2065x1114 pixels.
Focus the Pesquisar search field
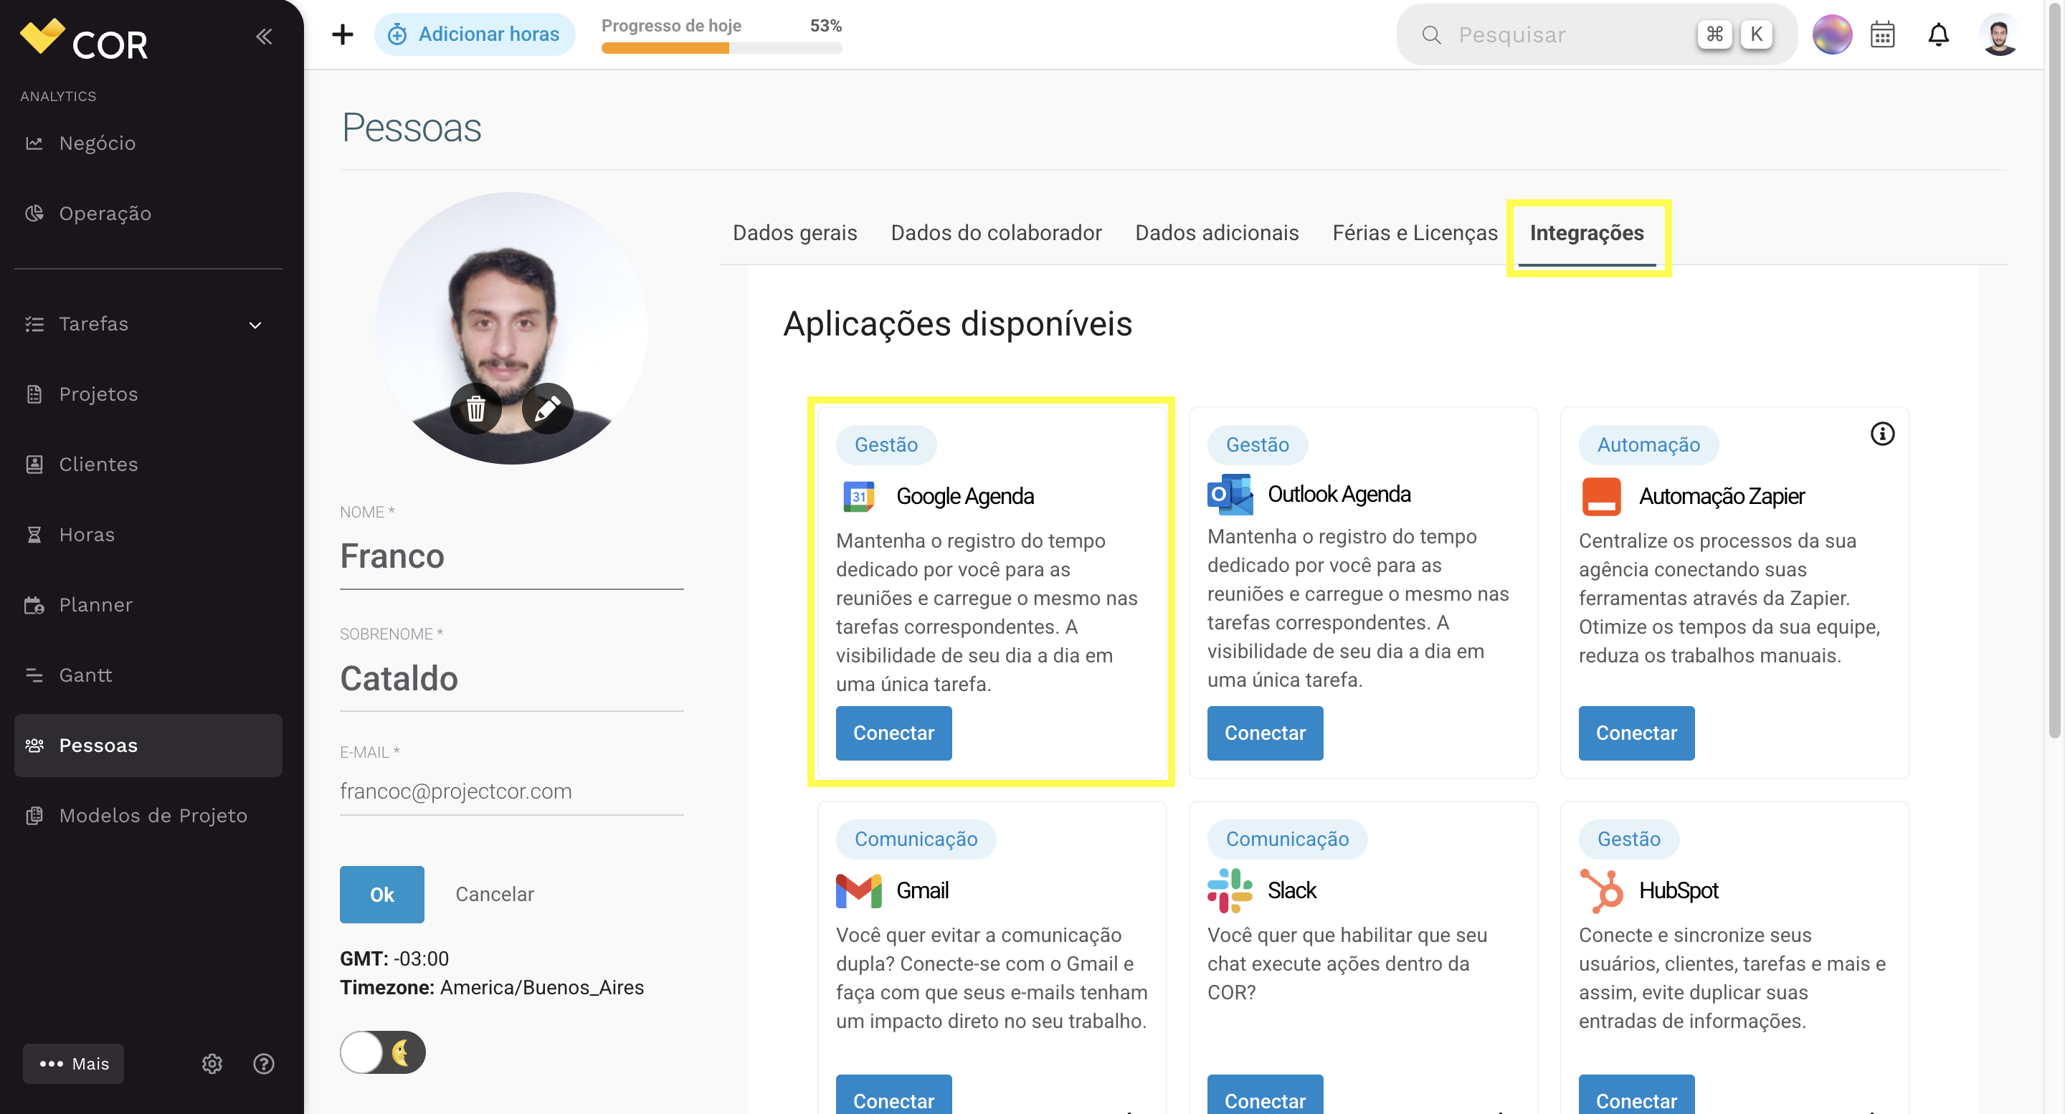pyautogui.click(x=1596, y=34)
